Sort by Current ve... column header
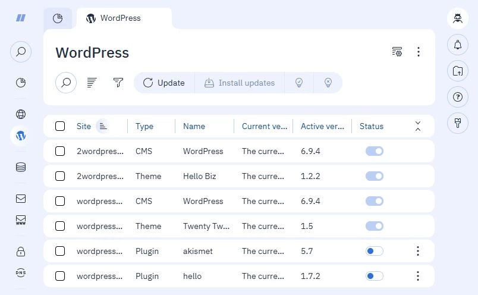Image resolution: width=478 pixels, height=295 pixels. tap(265, 126)
